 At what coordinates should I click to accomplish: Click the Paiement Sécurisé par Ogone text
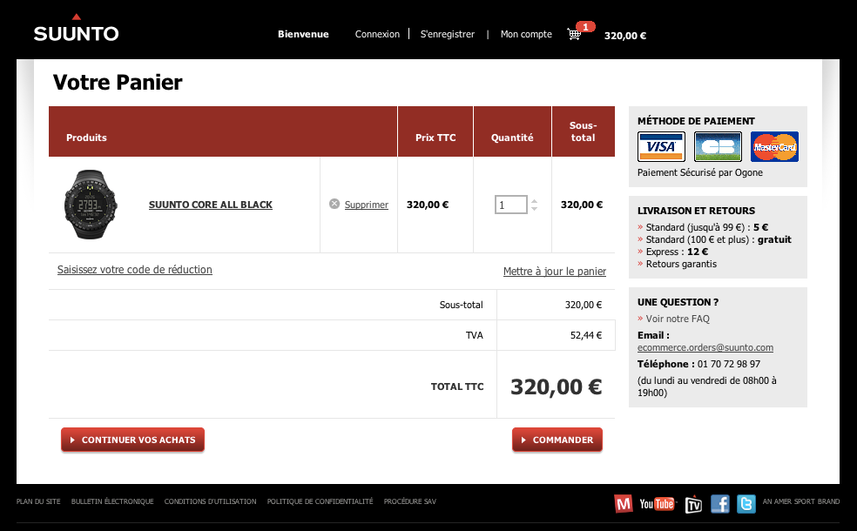click(x=700, y=172)
